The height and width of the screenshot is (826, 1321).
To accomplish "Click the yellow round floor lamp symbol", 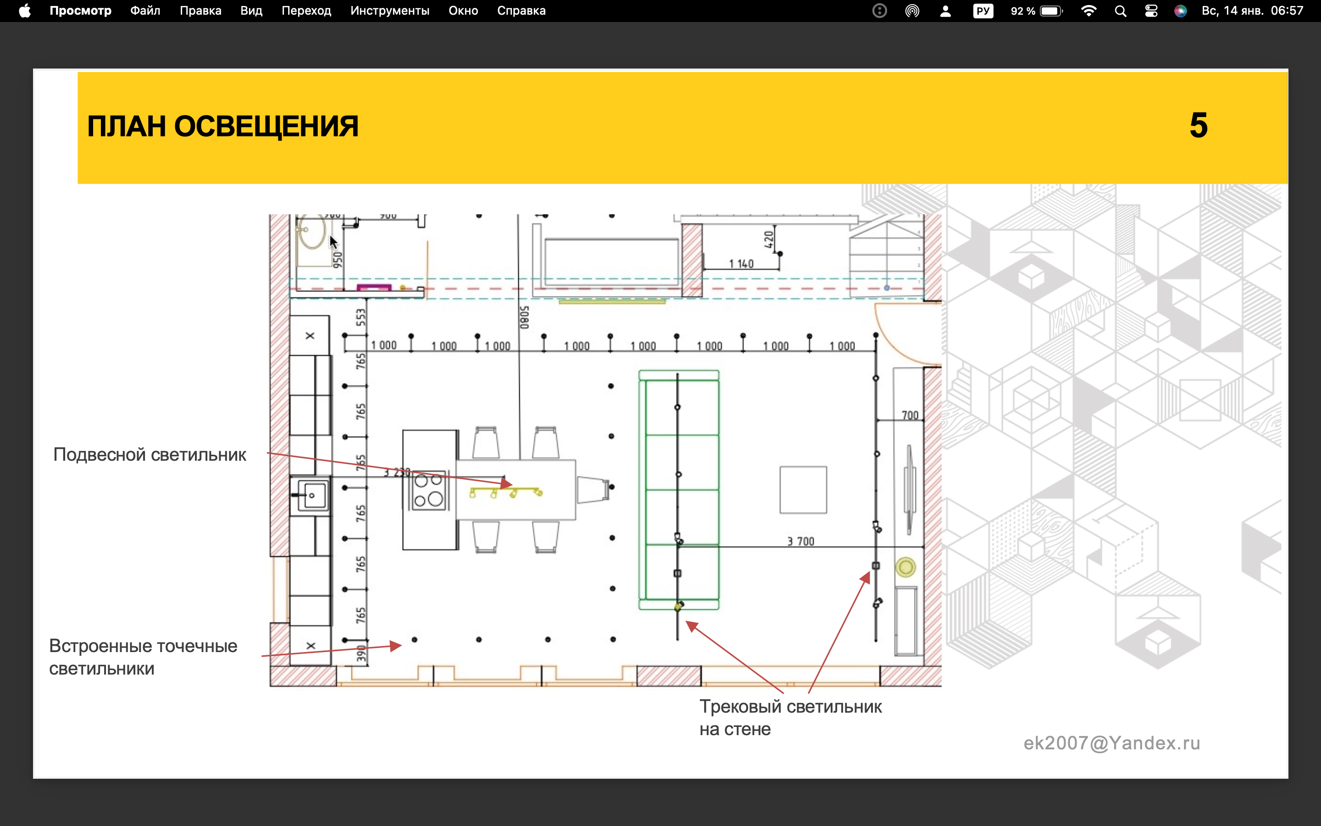I will click(905, 567).
